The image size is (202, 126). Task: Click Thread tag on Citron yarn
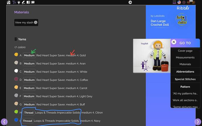(x=29, y=113)
